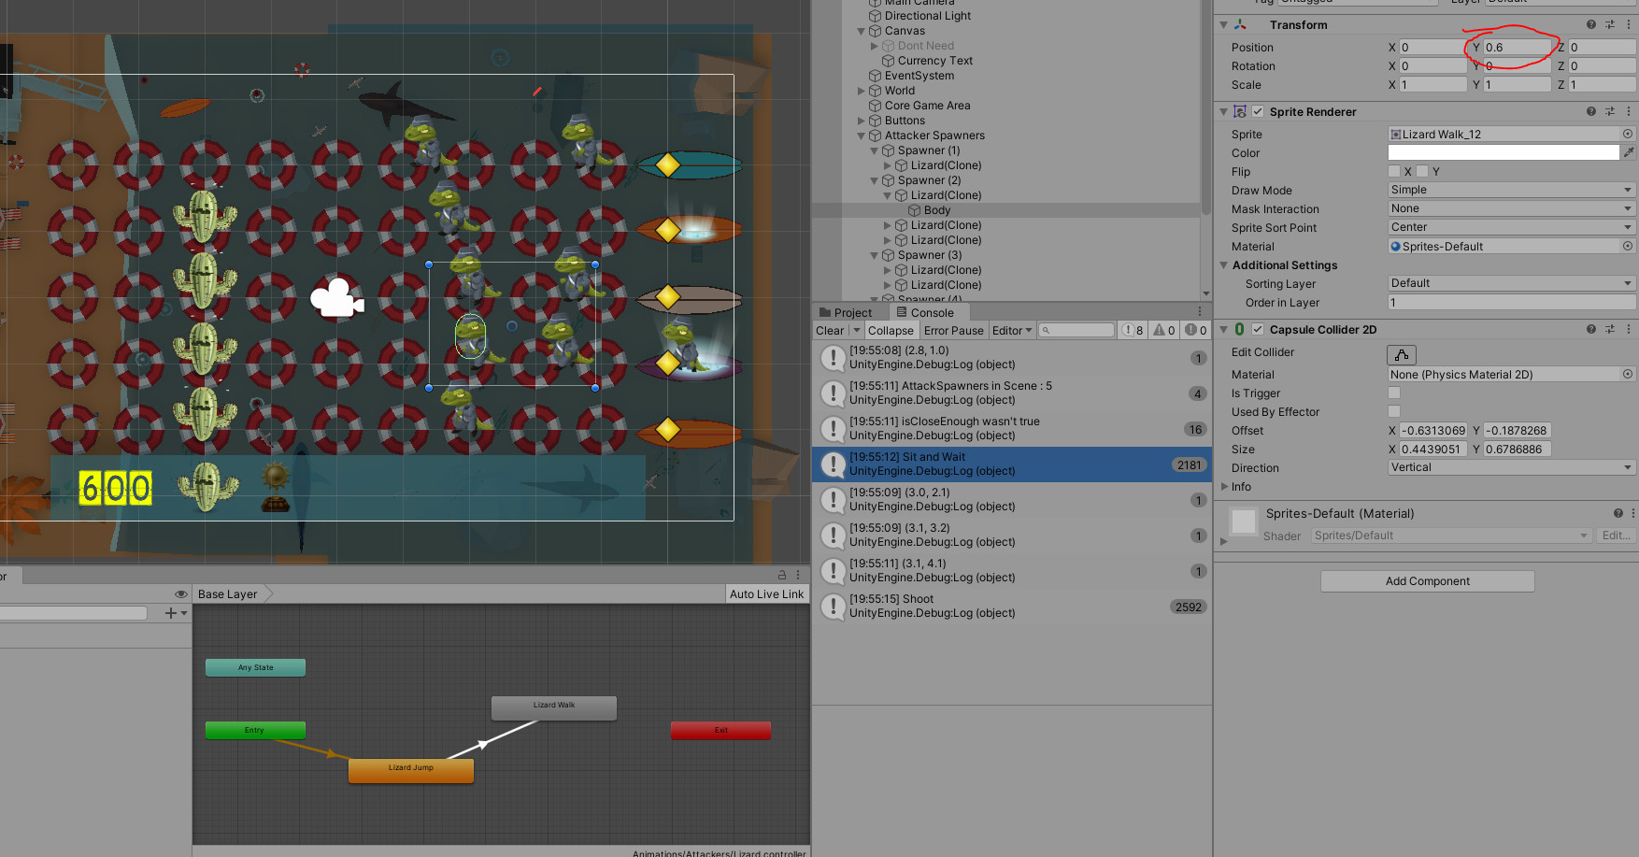
Task: Enable the Flip X checkbox
Action: (1394, 171)
